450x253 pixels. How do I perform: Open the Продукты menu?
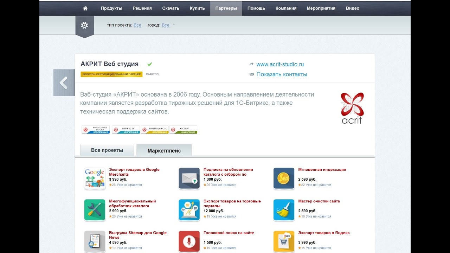tap(111, 8)
